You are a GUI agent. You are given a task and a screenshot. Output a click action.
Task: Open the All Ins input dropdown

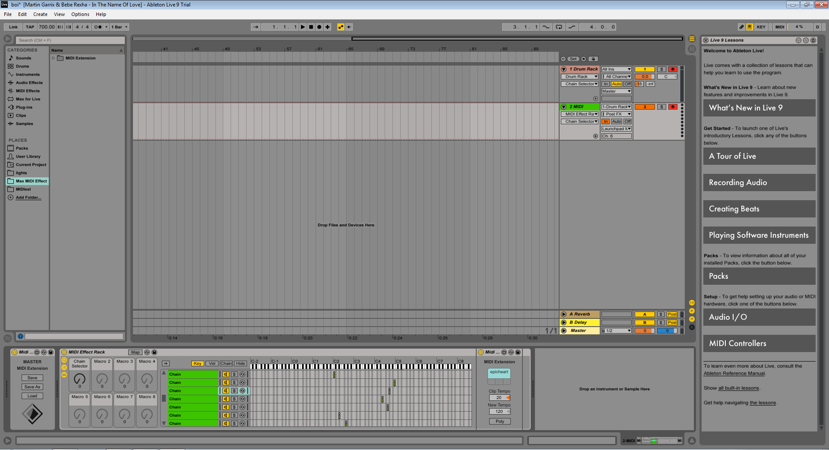[x=617, y=69]
